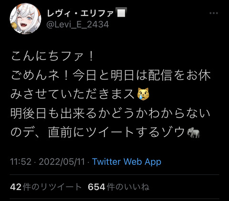The width and height of the screenshot is (229, 201).
Task: Click the tweet line こんにちファ！
Action: pyautogui.click(x=52, y=56)
